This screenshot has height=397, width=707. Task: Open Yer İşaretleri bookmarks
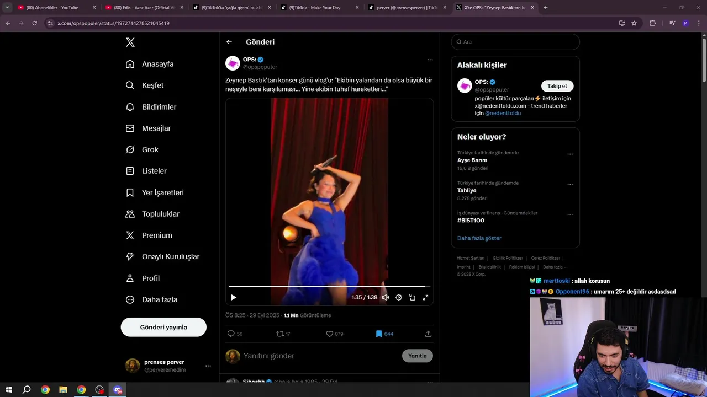[155, 192]
